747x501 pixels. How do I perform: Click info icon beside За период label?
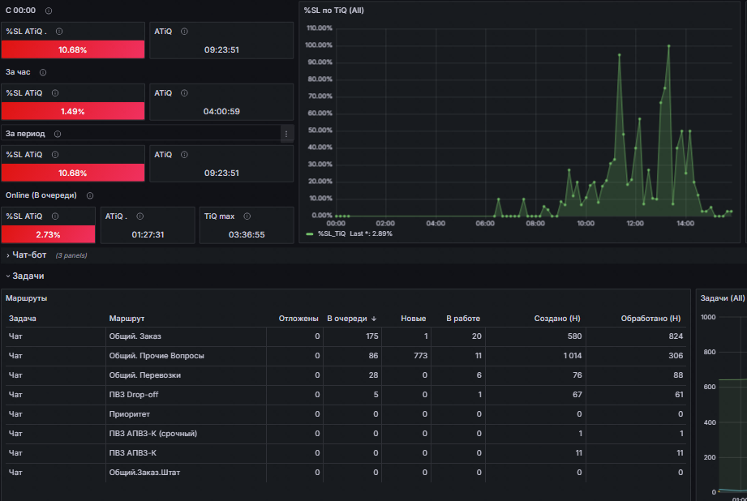[x=58, y=134]
